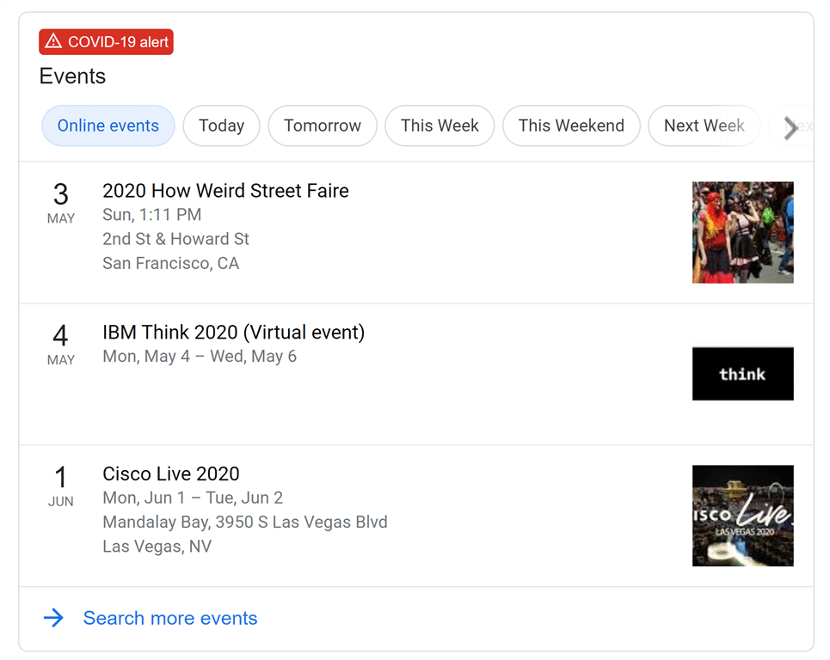The image size is (830, 660).
Task: Click the 'Las Vegas, NV' location text
Action: pyautogui.click(x=157, y=547)
